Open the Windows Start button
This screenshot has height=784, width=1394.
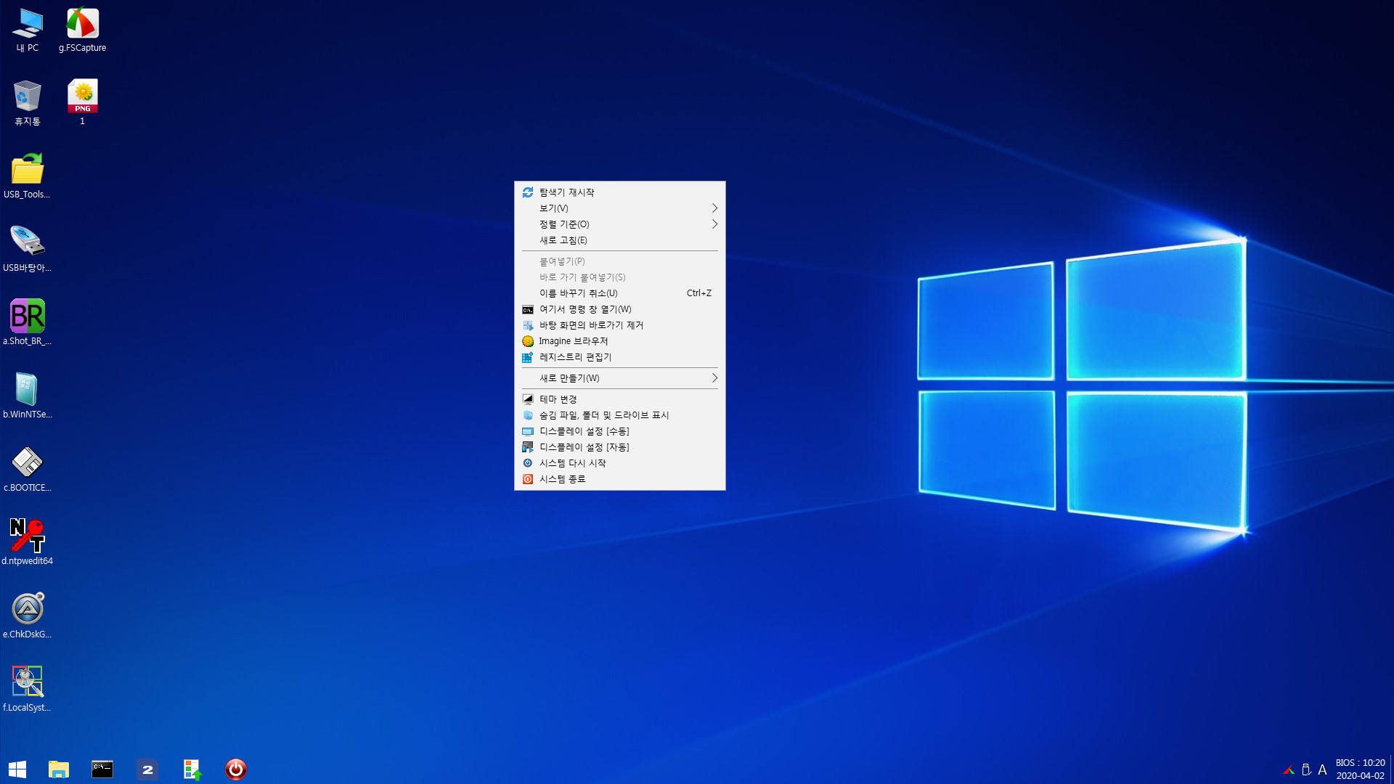pyautogui.click(x=17, y=769)
